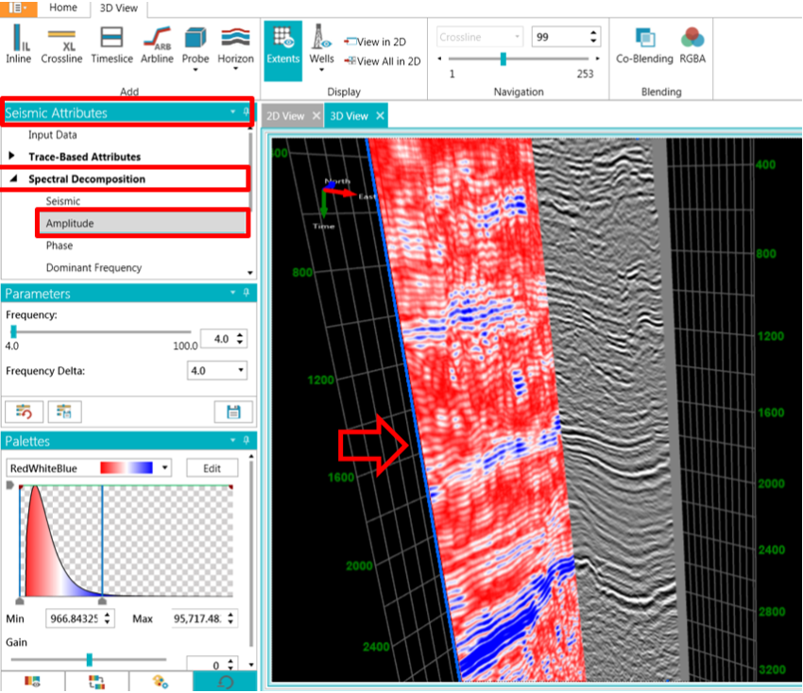Select the RGBA blending mode icon
This screenshot has width=803, height=693.
(x=692, y=42)
